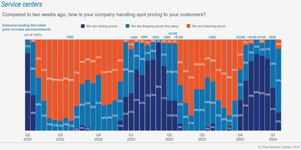Click the 'Historical leading flat rolled' annotation label
This screenshot has width=301, height=150.
coord(24,25)
